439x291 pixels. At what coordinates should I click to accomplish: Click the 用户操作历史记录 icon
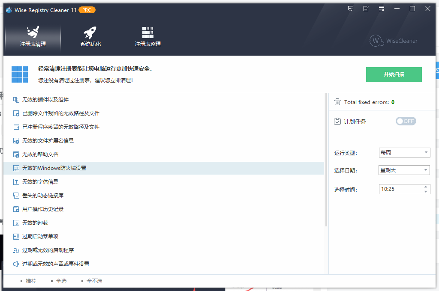[16, 209]
